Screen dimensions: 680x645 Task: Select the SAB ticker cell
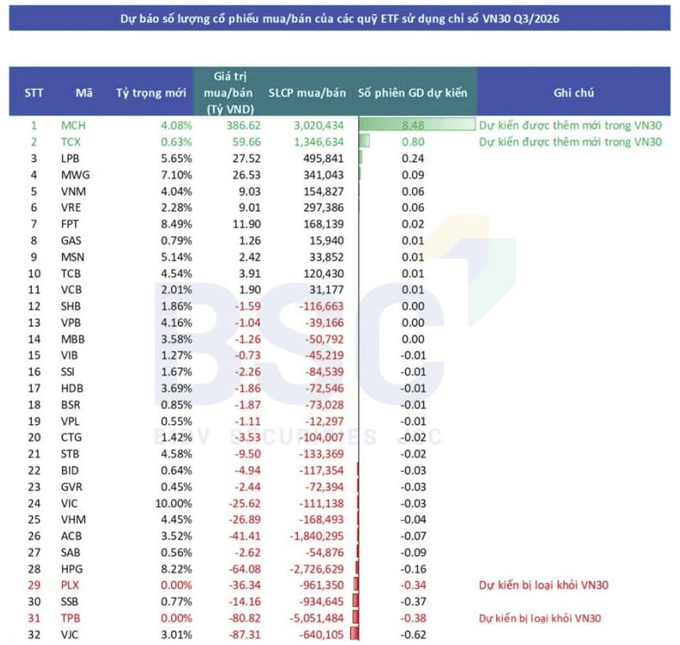point(71,552)
